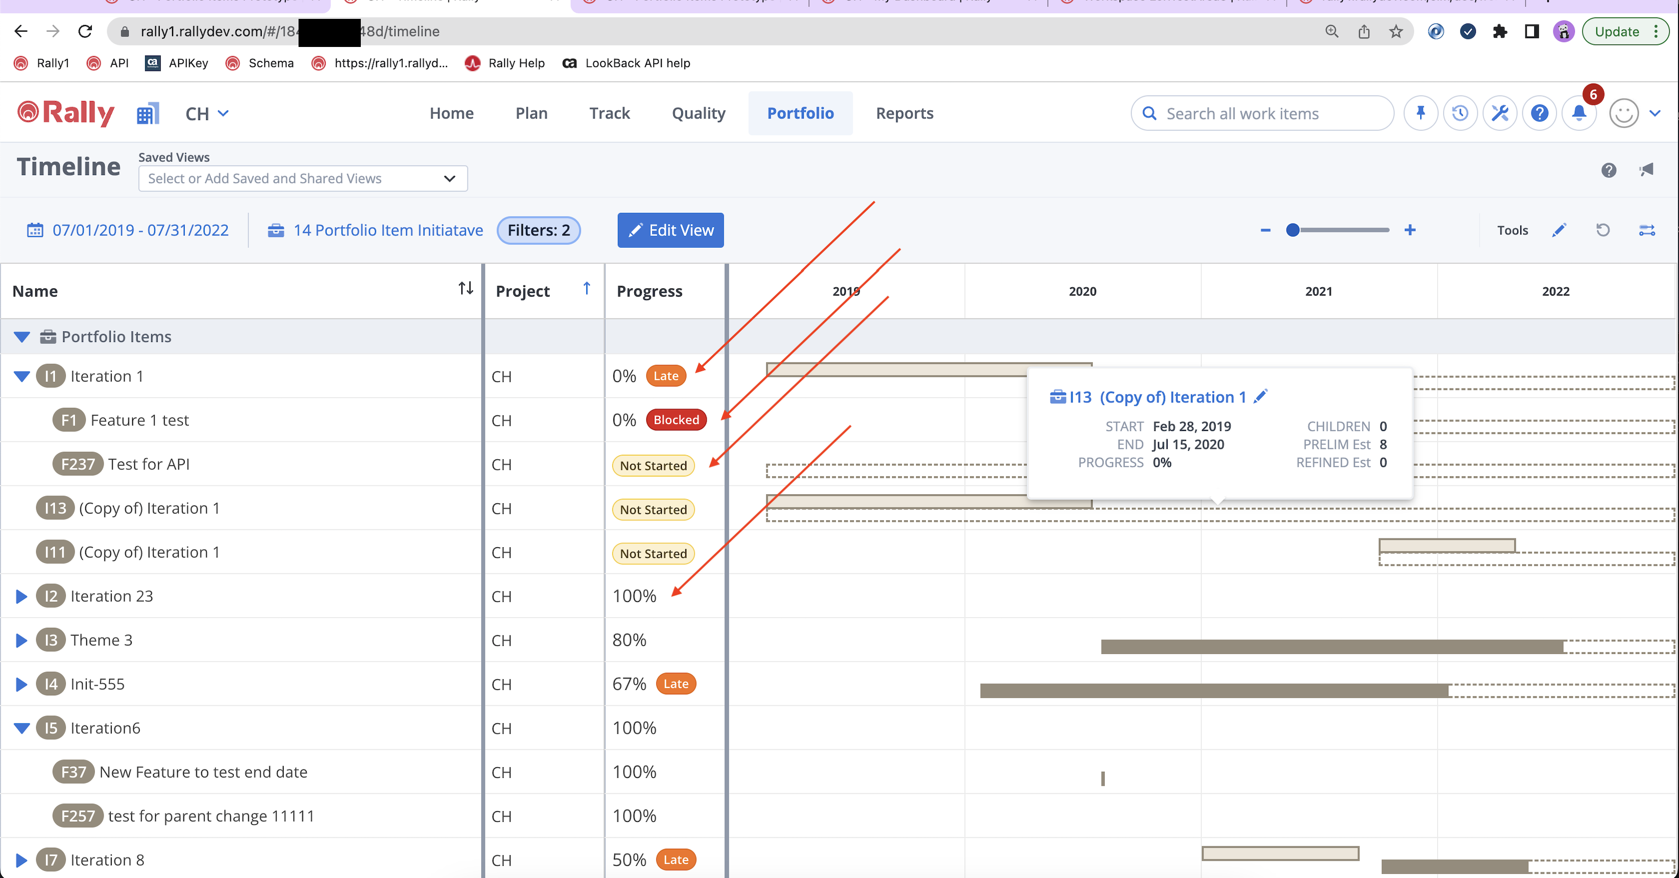Switch to the Track tab
Viewport: 1679px width, 878px height.
(x=609, y=113)
